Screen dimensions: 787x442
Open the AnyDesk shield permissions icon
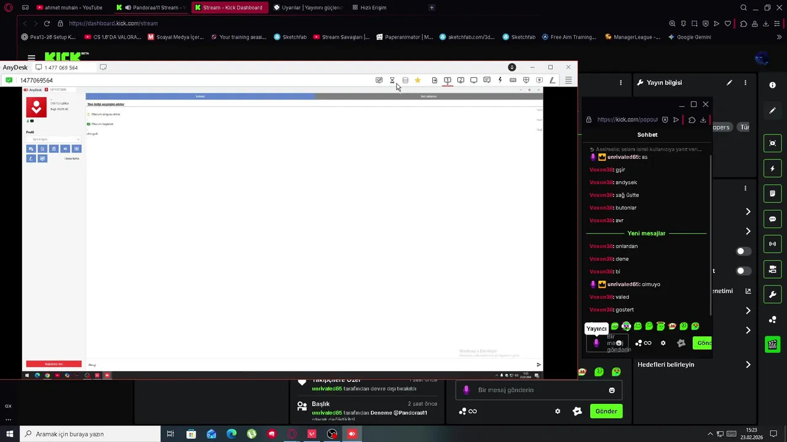526,80
